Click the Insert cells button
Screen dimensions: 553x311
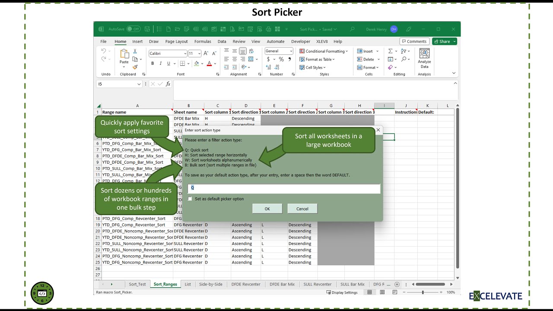point(369,51)
